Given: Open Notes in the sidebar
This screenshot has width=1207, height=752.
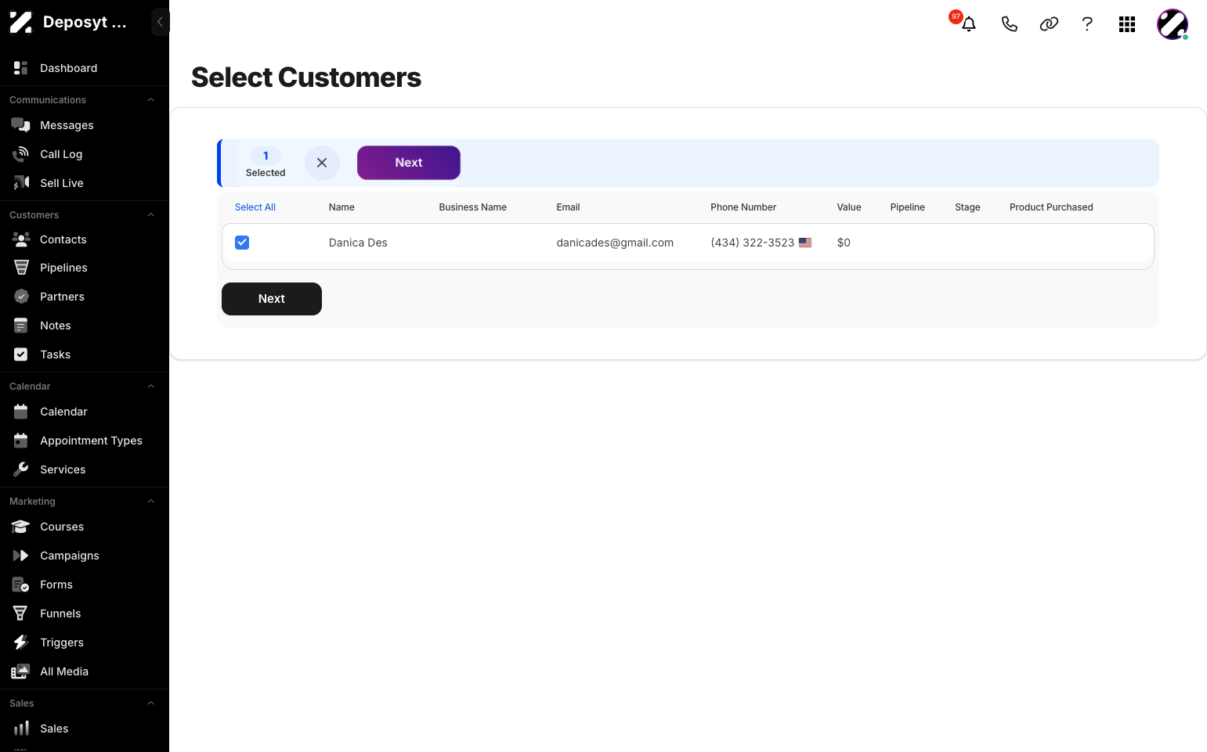Looking at the screenshot, I should tap(56, 326).
